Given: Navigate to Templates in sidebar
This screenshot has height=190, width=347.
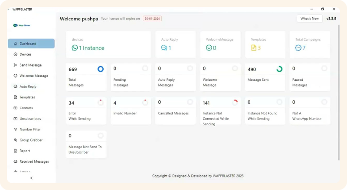Looking at the screenshot, I should [x=31, y=97].
